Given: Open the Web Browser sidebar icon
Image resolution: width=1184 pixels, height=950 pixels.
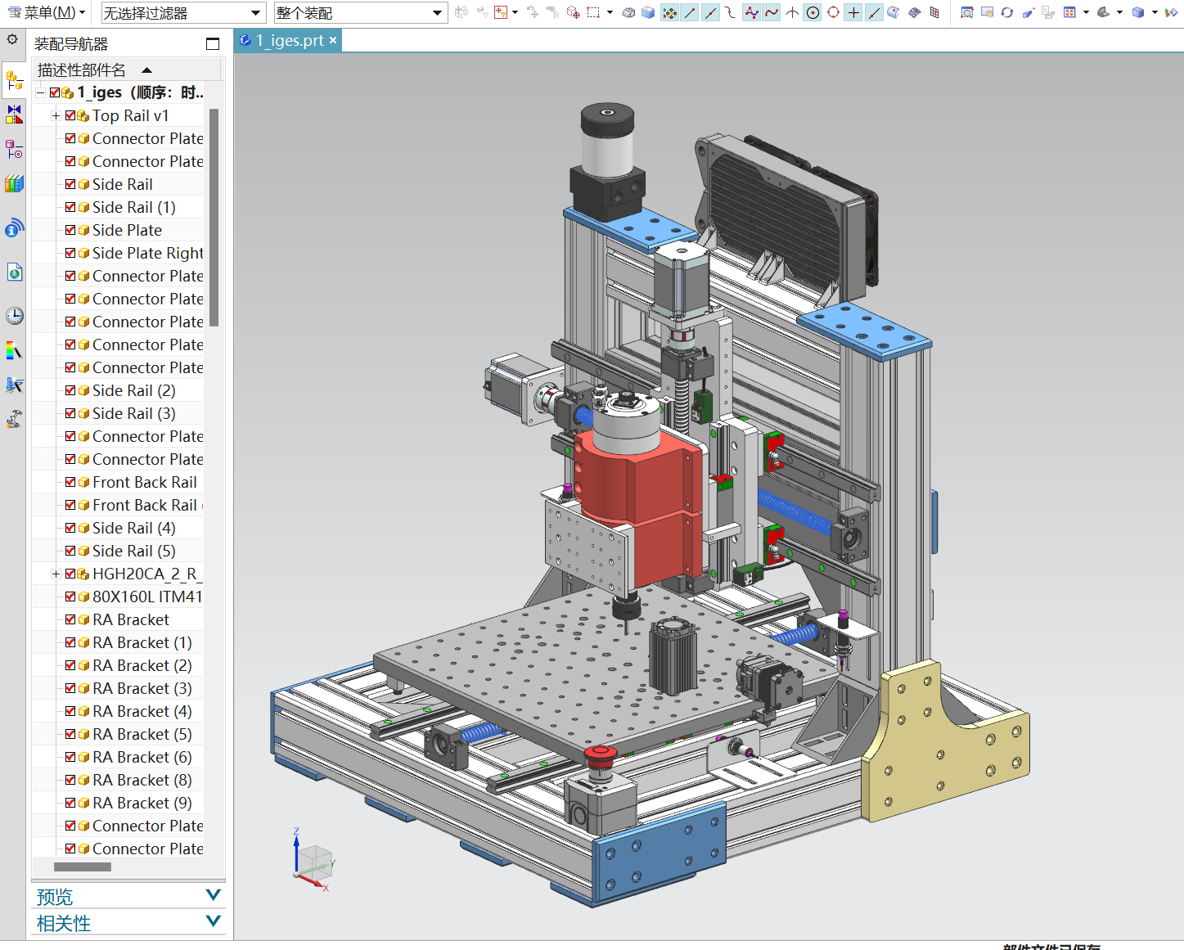Looking at the screenshot, I should coord(14,272).
